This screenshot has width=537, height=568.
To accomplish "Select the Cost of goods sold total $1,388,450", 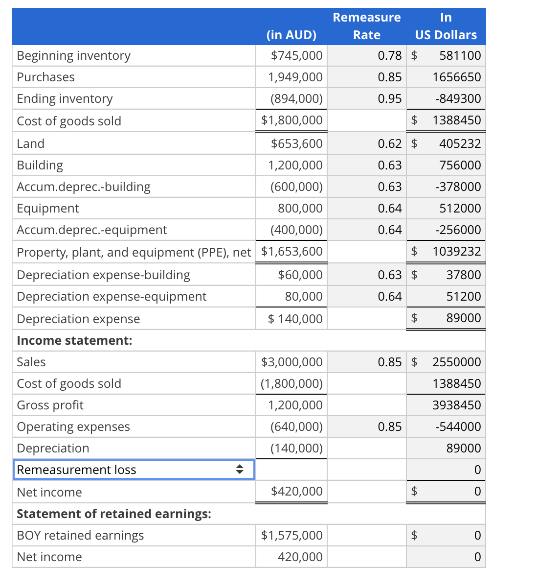I will tap(446, 120).
